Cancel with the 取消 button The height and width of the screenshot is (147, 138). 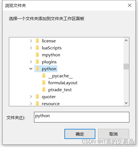(x=113, y=134)
